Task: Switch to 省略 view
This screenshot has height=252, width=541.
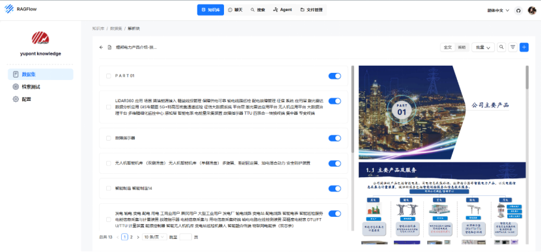Action: (462, 48)
